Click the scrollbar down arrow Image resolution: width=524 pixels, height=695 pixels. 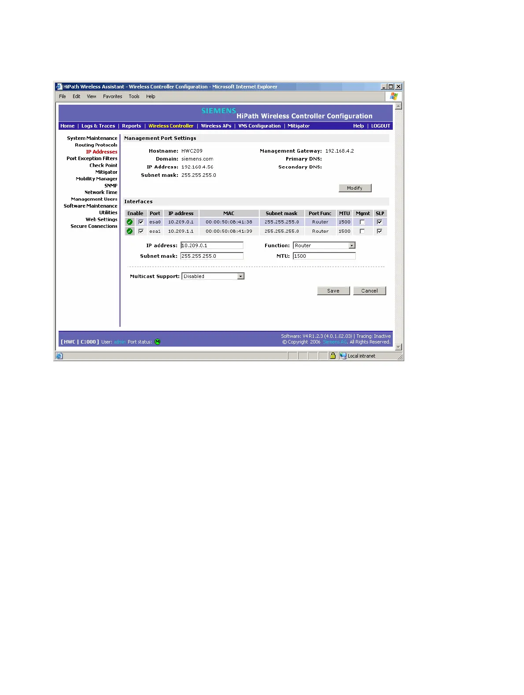pos(399,347)
